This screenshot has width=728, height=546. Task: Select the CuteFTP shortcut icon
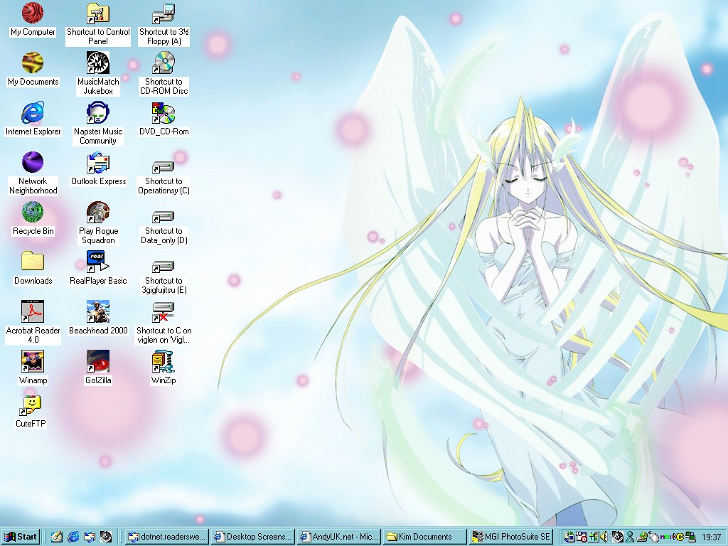[x=31, y=405]
